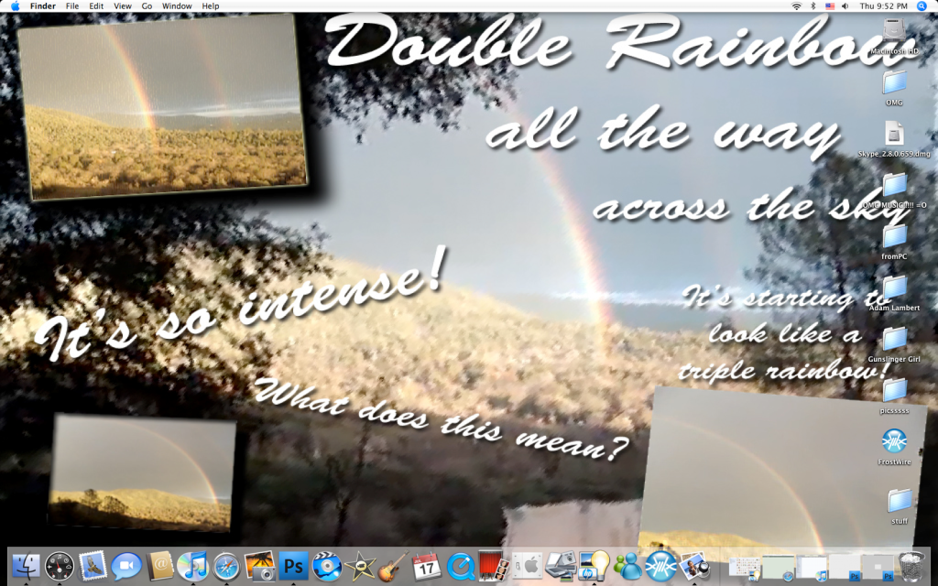Click the Thu 9:52 PM clock

coord(884,6)
